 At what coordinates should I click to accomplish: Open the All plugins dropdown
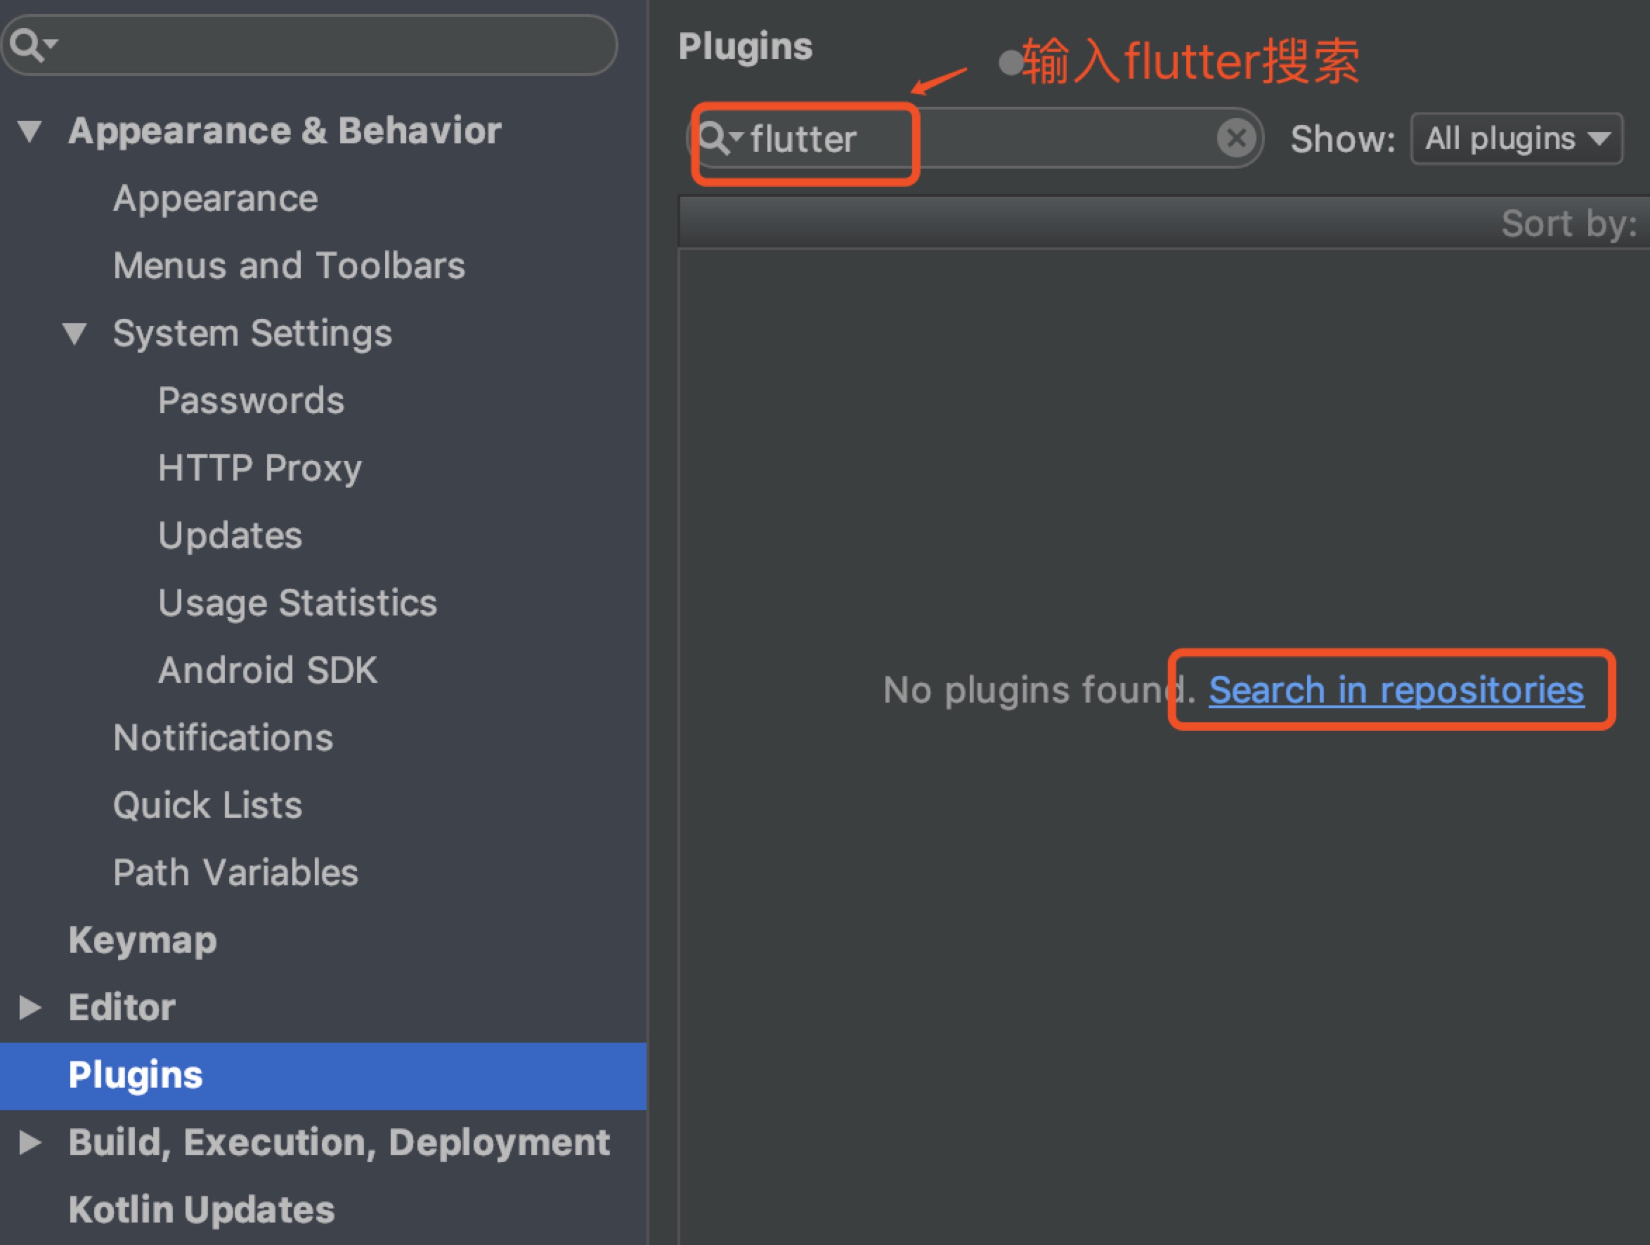click(x=1516, y=138)
